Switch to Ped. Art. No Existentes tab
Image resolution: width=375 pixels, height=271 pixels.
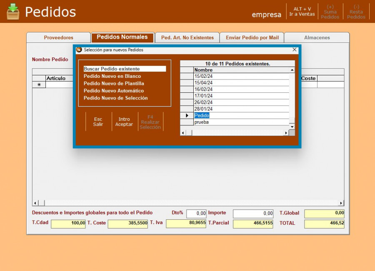187,37
